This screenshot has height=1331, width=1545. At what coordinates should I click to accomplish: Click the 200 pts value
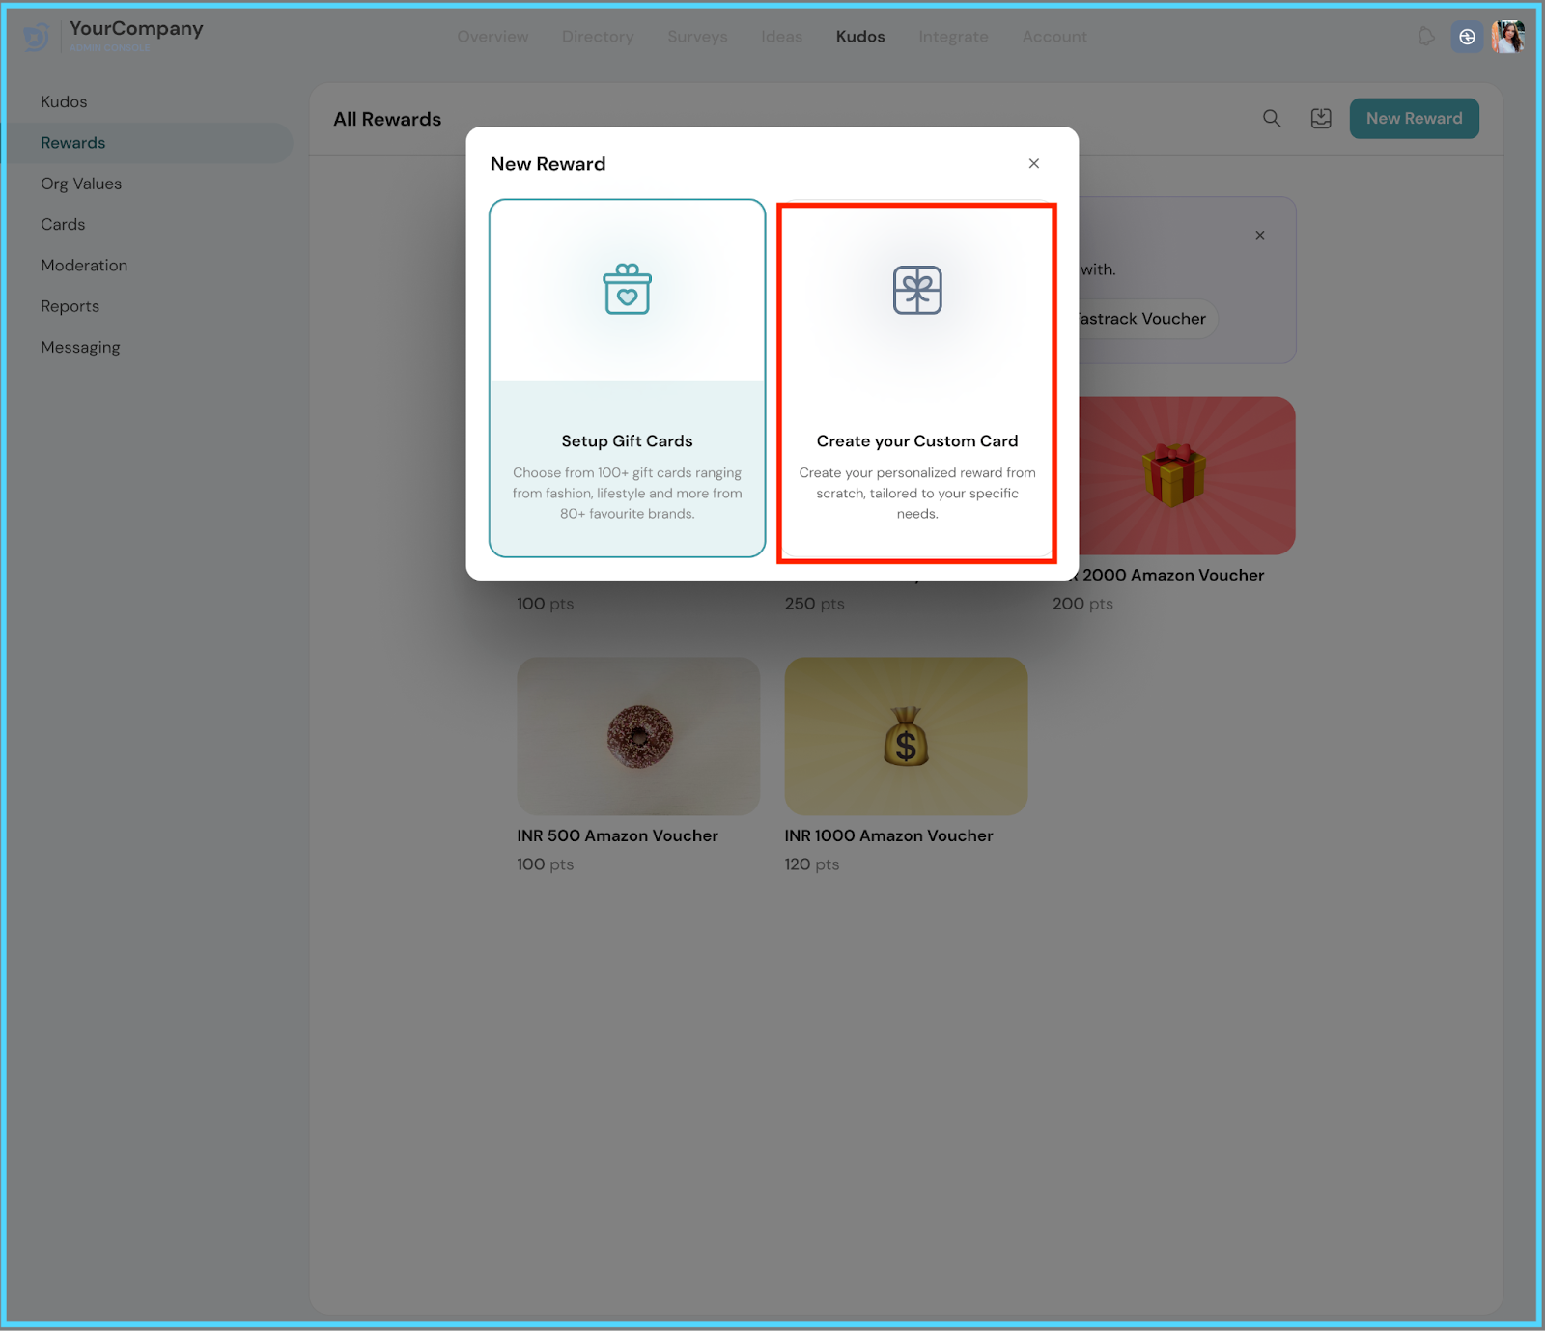click(1082, 604)
